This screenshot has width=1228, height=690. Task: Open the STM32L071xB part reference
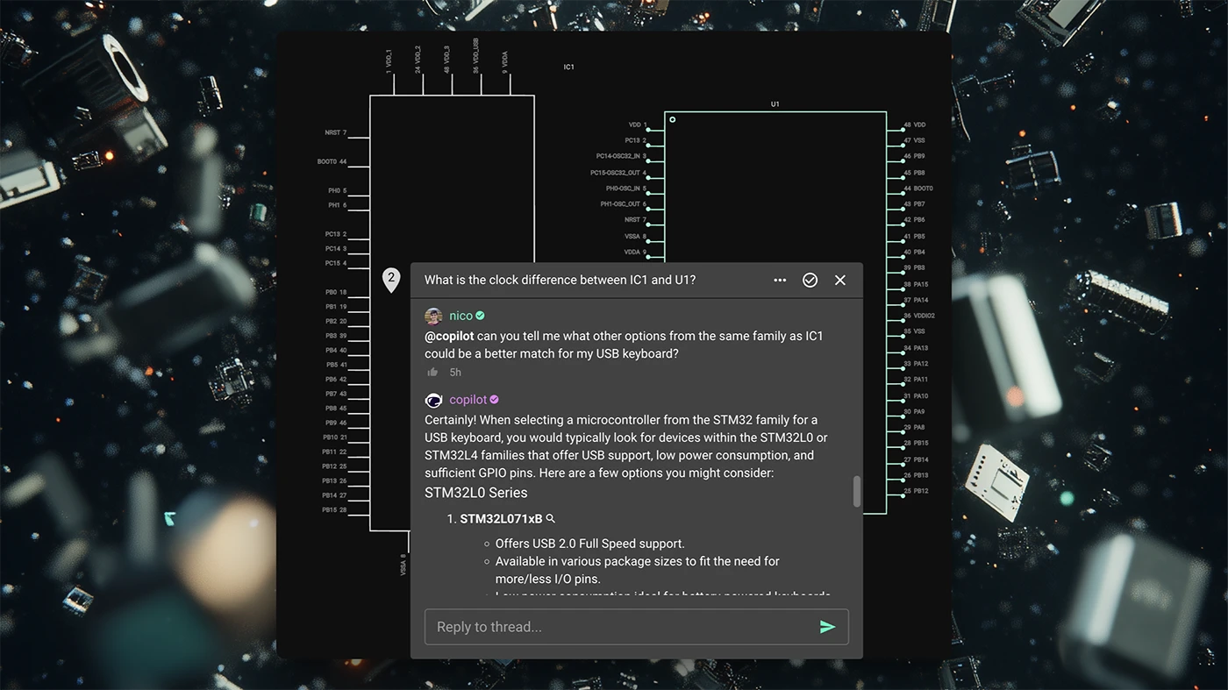point(503,518)
